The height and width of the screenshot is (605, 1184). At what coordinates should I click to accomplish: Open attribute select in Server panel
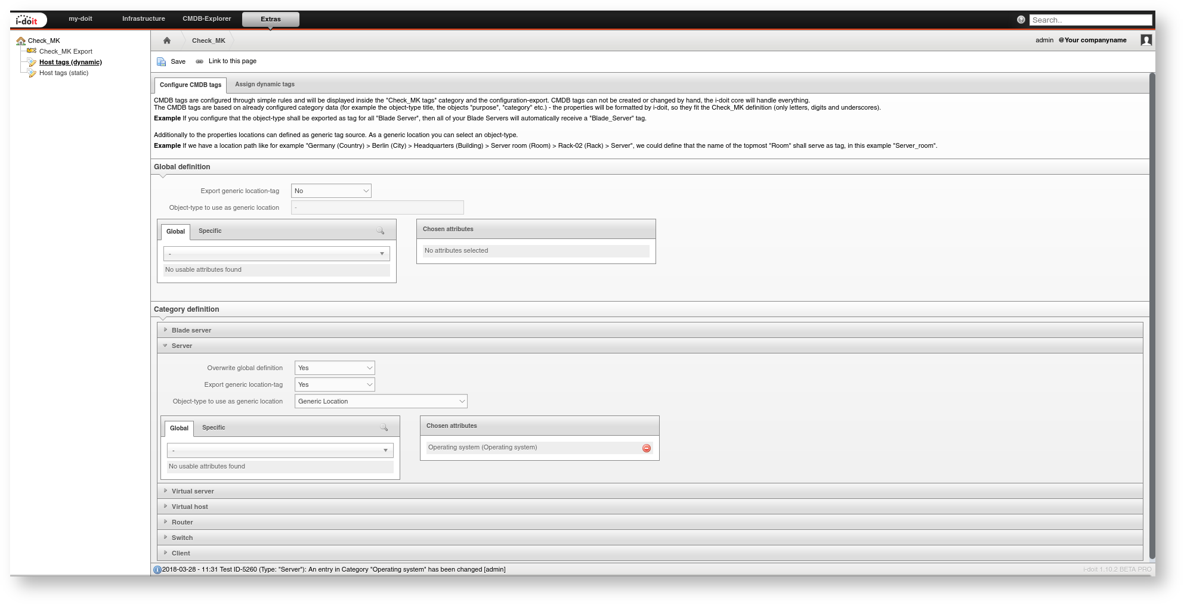[280, 451]
